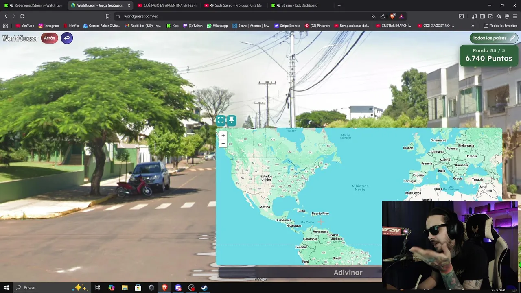Expand the bookmarks overflow chevron
Screen dimensions: 521x293
(473, 26)
